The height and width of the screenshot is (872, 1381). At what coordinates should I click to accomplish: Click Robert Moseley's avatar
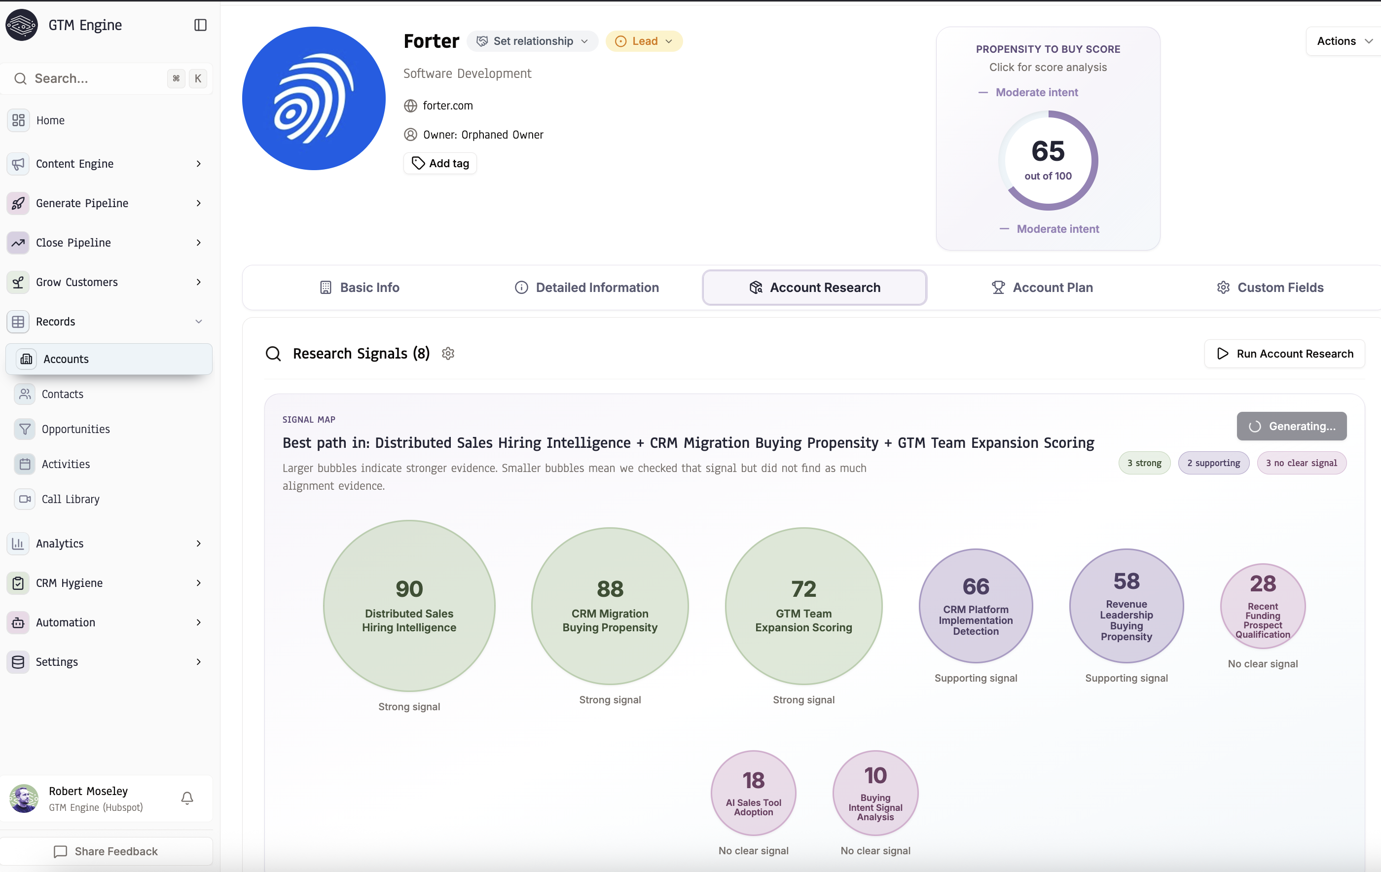[24, 798]
